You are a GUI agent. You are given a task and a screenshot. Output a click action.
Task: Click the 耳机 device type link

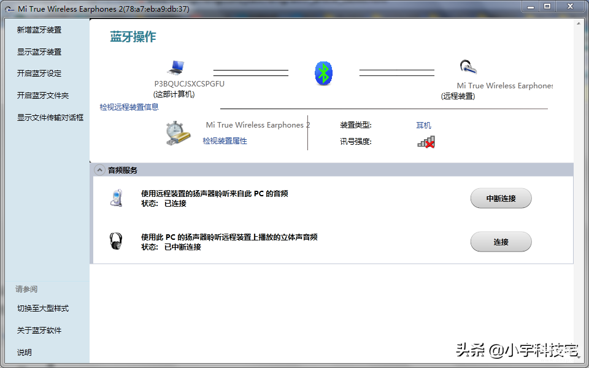pyautogui.click(x=424, y=125)
